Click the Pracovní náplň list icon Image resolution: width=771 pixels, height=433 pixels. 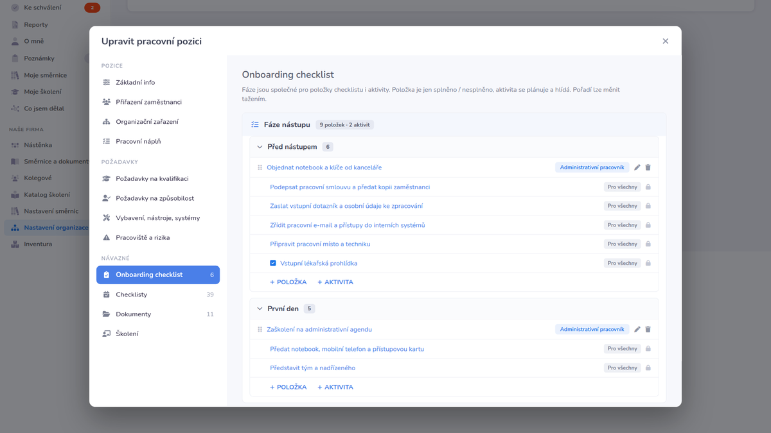(107, 141)
